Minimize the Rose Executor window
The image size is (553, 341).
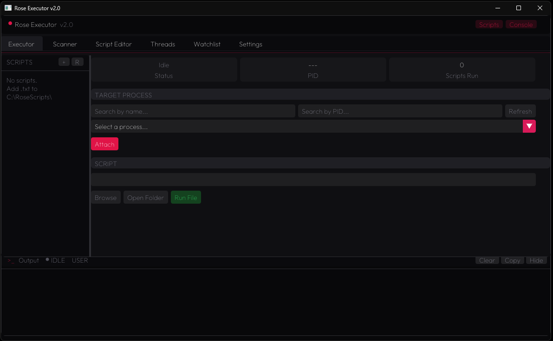tap(498, 8)
